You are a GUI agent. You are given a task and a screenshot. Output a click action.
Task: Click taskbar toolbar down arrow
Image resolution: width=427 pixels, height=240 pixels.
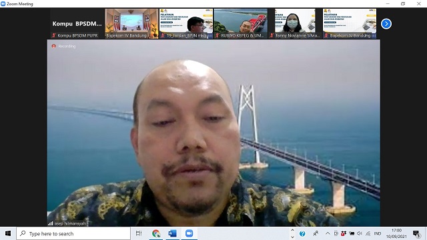(292, 237)
